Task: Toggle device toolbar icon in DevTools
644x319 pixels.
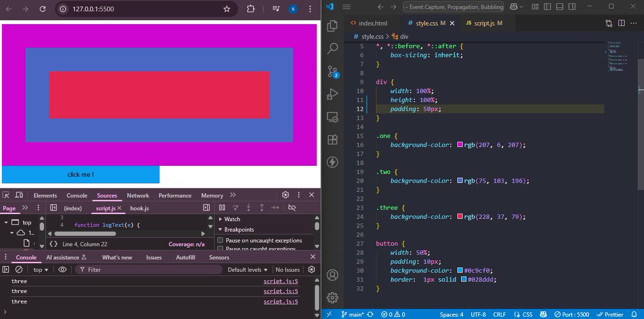Action: tap(19, 195)
